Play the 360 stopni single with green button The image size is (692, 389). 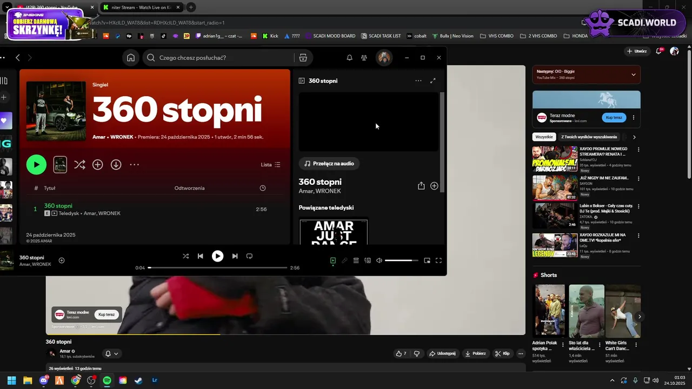tap(36, 165)
